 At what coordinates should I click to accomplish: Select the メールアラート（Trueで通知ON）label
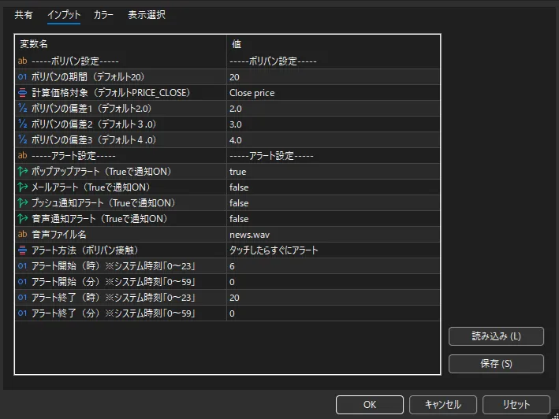click(91, 187)
